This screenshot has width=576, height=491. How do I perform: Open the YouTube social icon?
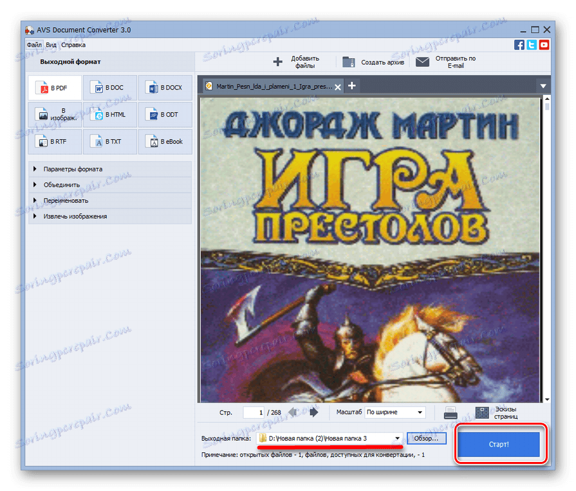tap(544, 45)
